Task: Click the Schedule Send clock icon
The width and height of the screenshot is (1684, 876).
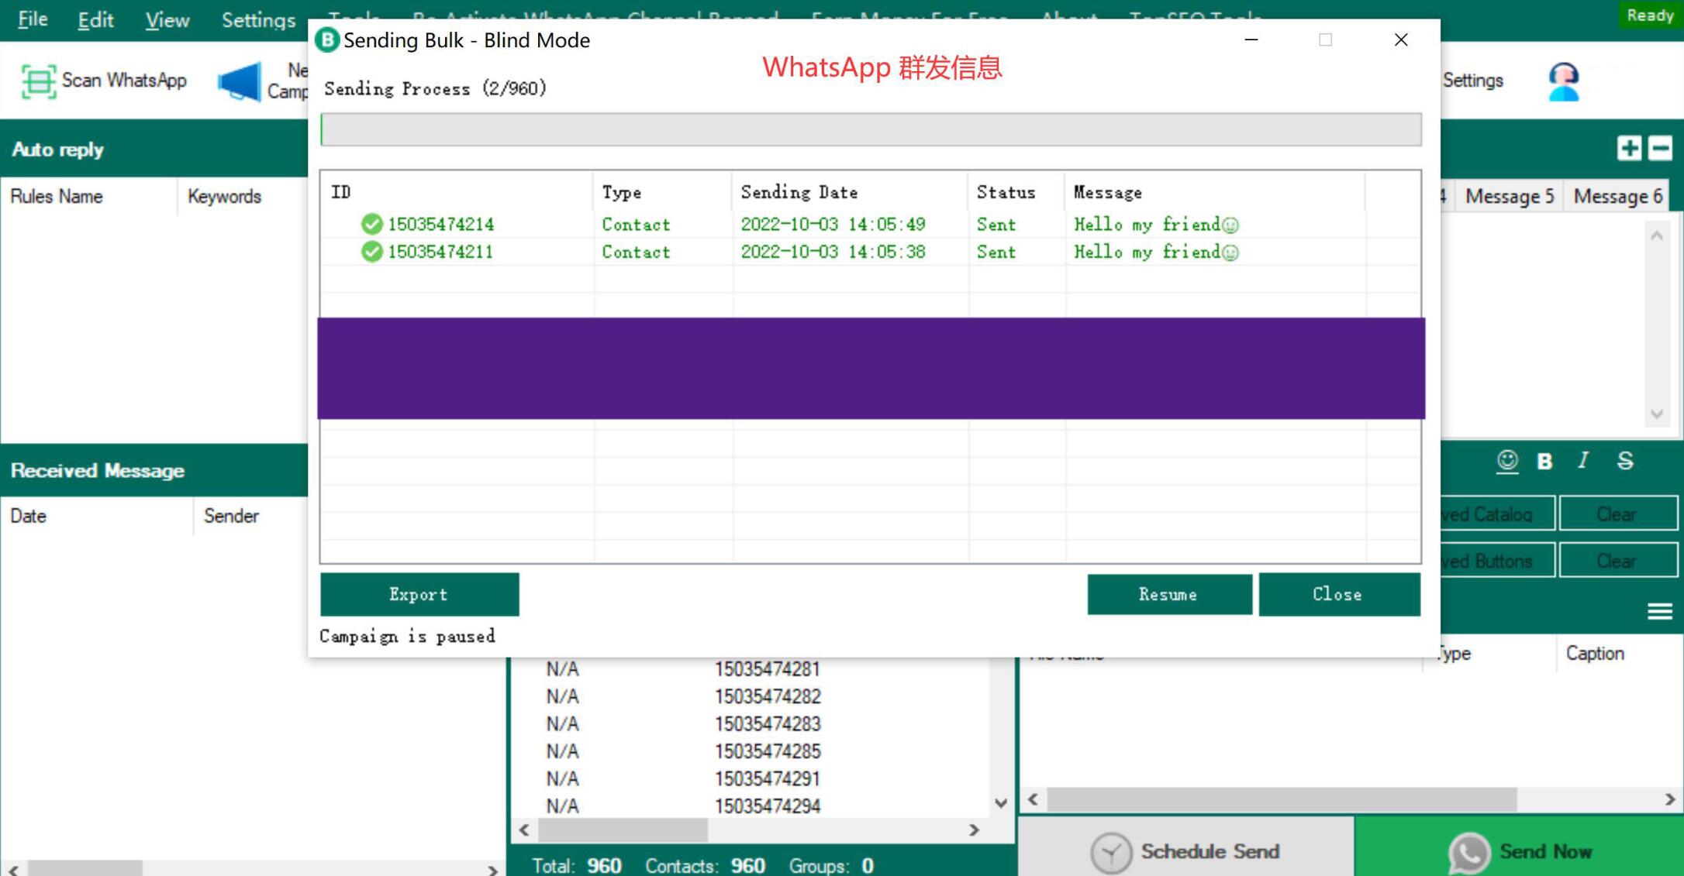Action: tap(1110, 852)
